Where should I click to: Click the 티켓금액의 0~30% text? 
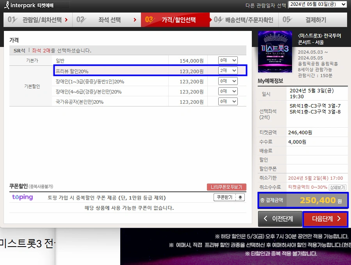pos(308,187)
